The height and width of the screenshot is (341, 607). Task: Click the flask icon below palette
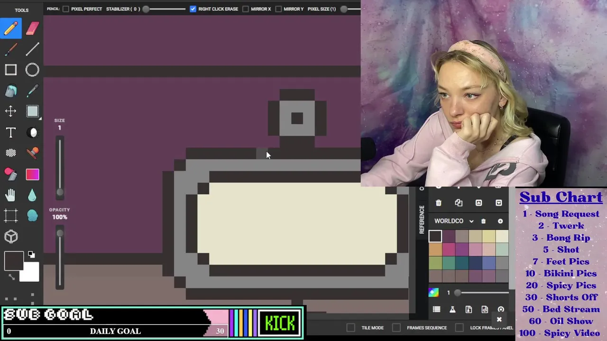[x=452, y=309]
